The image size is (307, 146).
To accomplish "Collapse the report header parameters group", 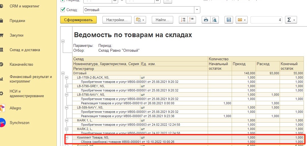I will click(63, 41).
